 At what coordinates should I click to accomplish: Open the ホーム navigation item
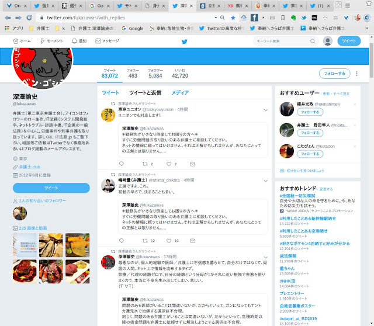click(22, 41)
